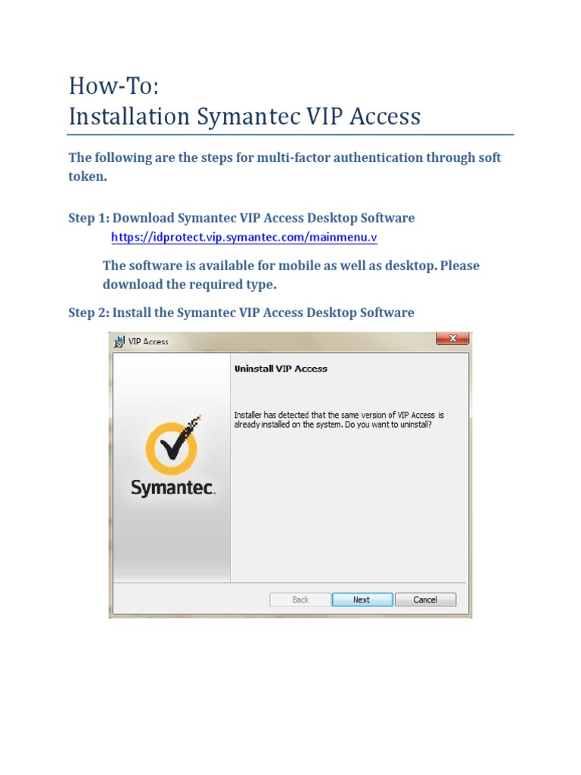Click the Symantec yellow checkmark logo

[x=173, y=444]
